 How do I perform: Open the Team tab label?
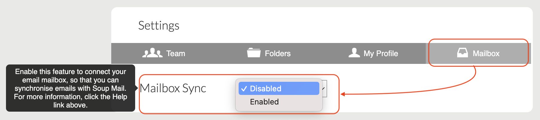pyautogui.click(x=176, y=53)
